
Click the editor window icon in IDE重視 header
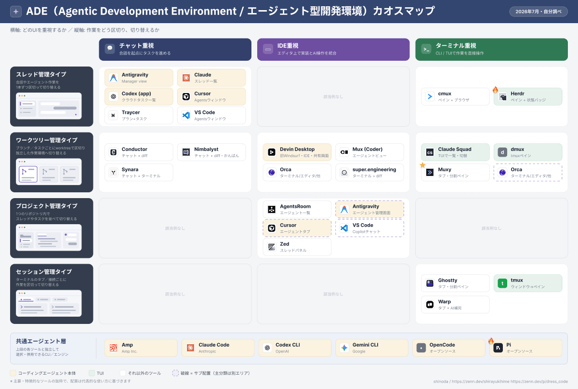coord(268,49)
